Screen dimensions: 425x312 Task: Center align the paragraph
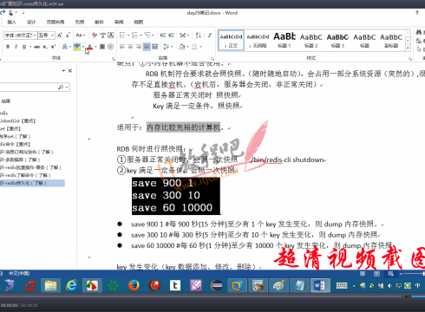(x=130, y=47)
